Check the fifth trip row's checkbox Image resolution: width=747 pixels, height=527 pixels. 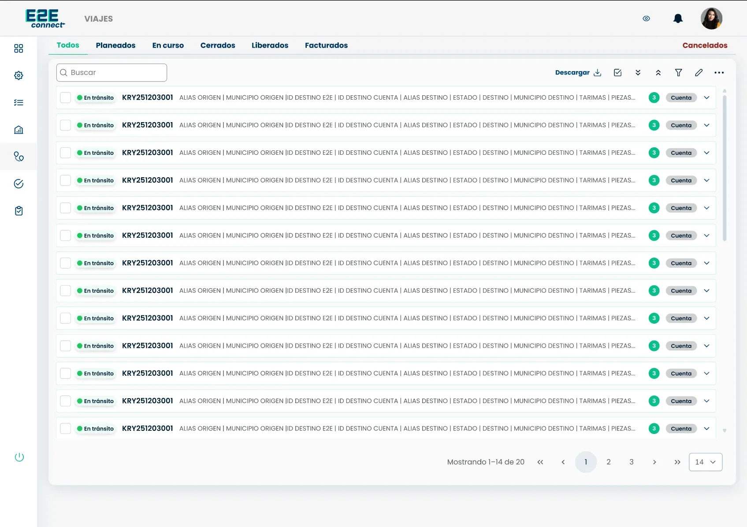click(66, 208)
